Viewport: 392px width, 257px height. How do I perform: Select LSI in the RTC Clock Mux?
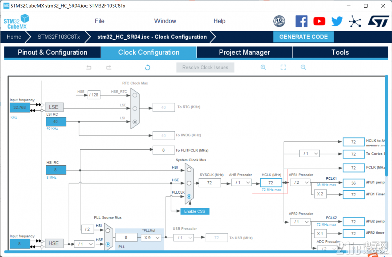[135, 122]
